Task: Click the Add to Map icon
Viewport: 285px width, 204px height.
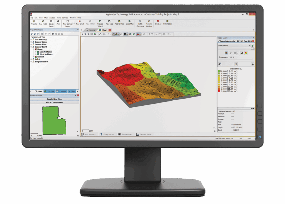Action: point(119,22)
